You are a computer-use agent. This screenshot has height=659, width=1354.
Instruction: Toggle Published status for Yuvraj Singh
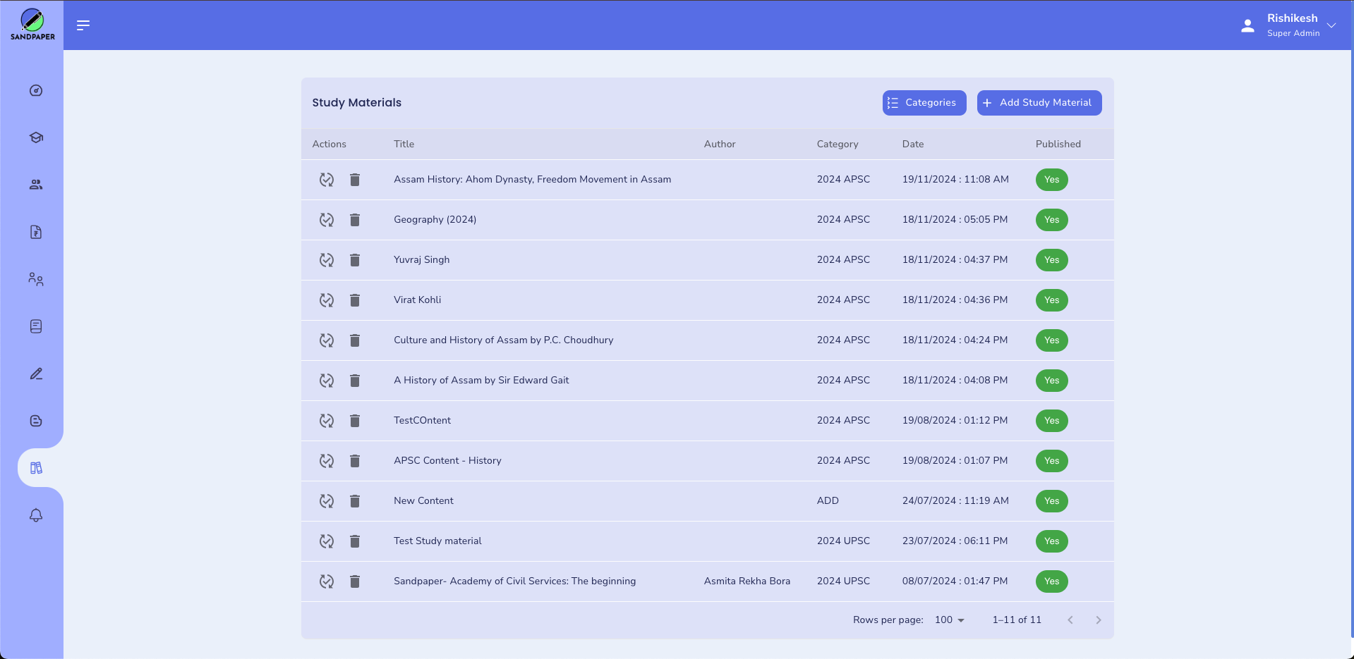(1051, 259)
